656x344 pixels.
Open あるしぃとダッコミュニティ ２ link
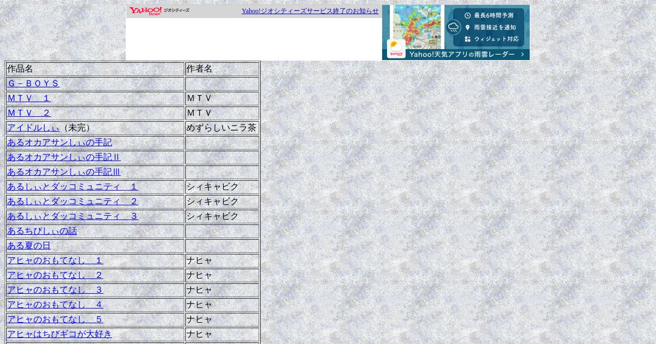click(73, 201)
